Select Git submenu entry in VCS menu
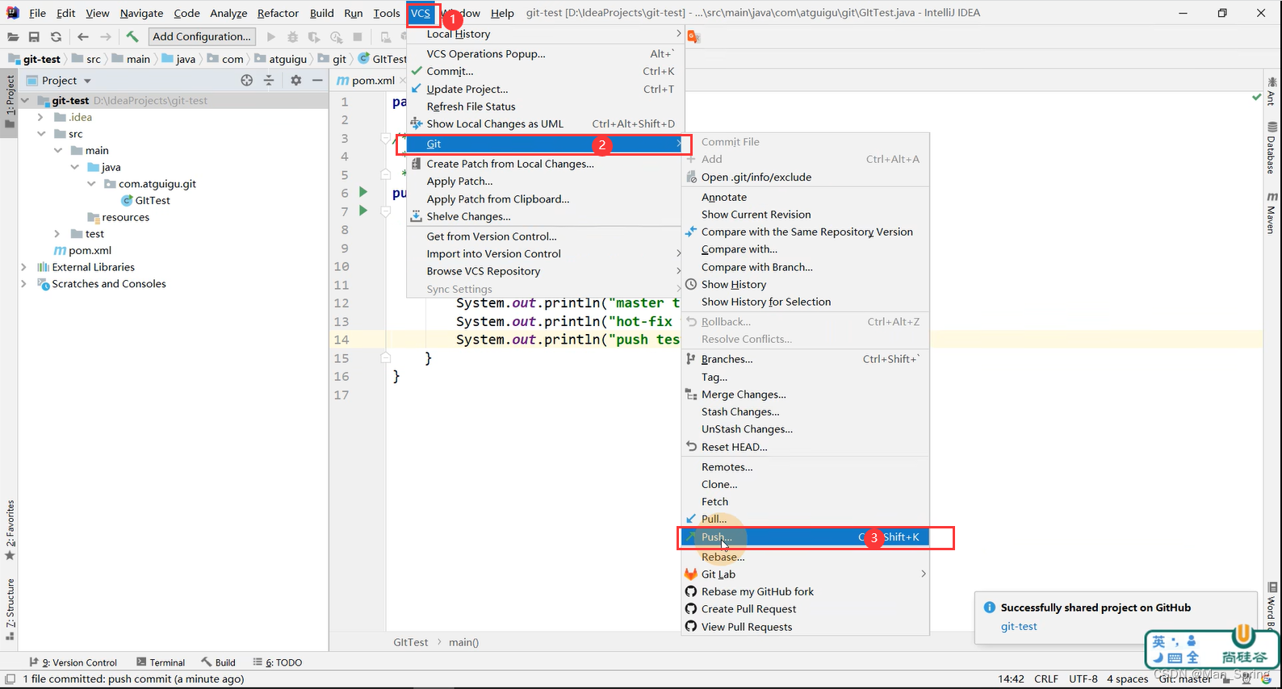The image size is (1282, 689). coord(545,144)
